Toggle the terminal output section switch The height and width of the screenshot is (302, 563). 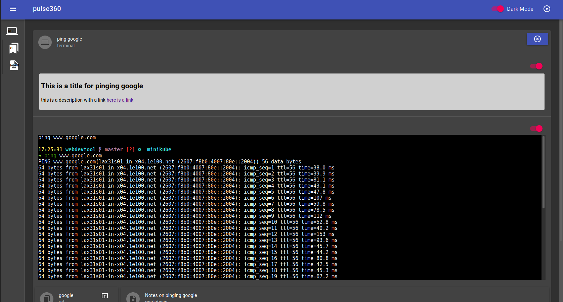tap(536, 129)
